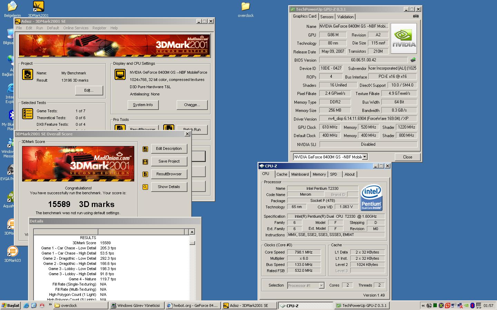Switch to the About tab in CPU-Z
The image size is (497, 310).
coord(350,174)
